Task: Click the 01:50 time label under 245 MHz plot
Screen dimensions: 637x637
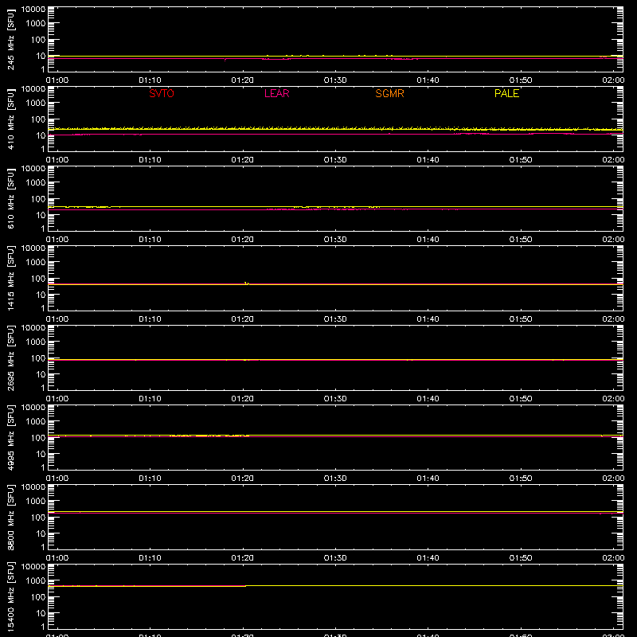Action: [521, 80]
